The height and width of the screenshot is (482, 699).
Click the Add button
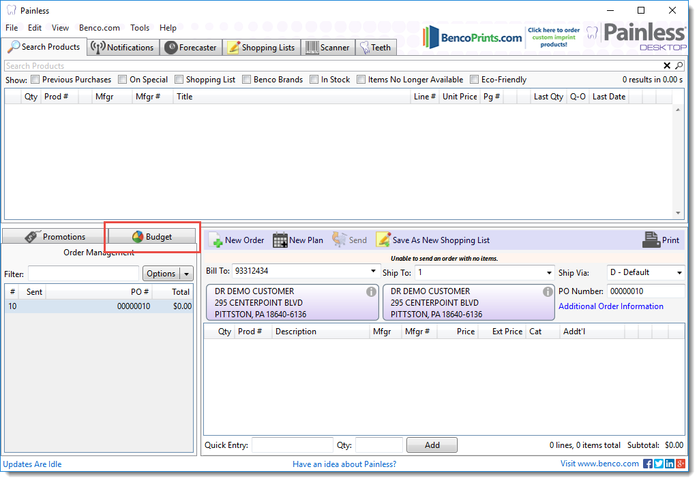[x=432, y=445]
